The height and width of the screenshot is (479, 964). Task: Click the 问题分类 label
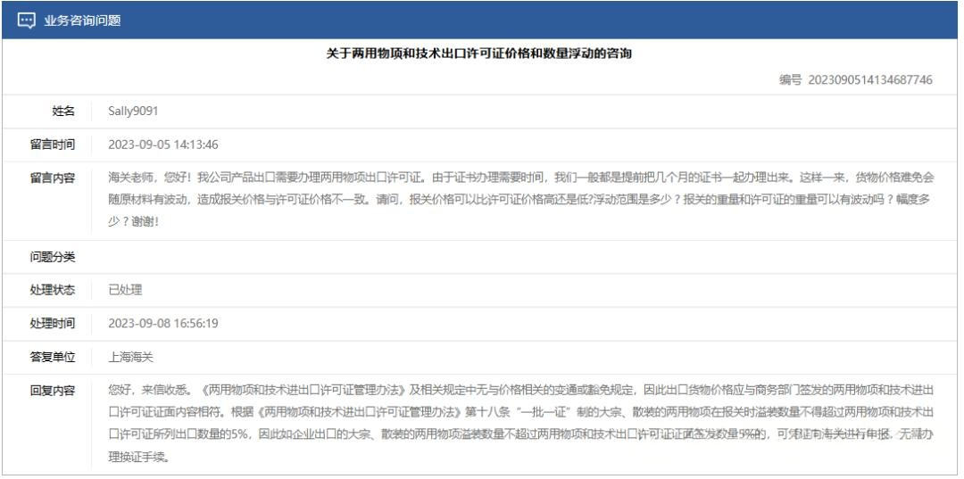point(53,257)
